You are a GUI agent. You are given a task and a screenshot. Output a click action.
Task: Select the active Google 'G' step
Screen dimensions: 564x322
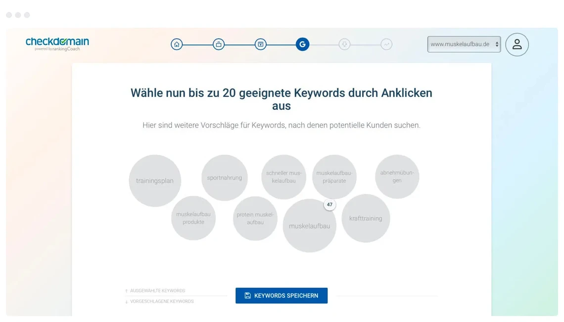click(x=302, y=45)
